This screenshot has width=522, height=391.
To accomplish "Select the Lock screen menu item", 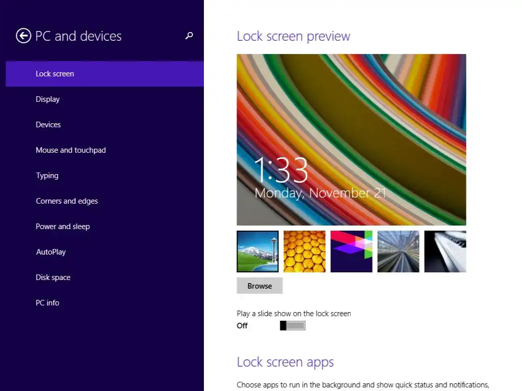I will point(105,74).
